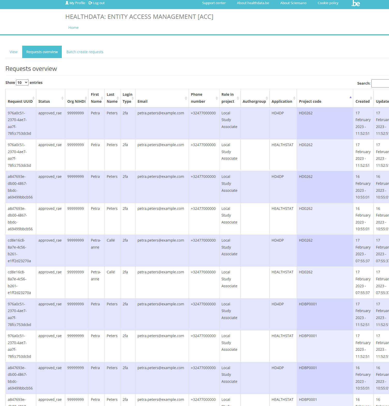Screen dimensions: 389x406
Task: Click the Log out arrow icon
Action: (90, 3)
